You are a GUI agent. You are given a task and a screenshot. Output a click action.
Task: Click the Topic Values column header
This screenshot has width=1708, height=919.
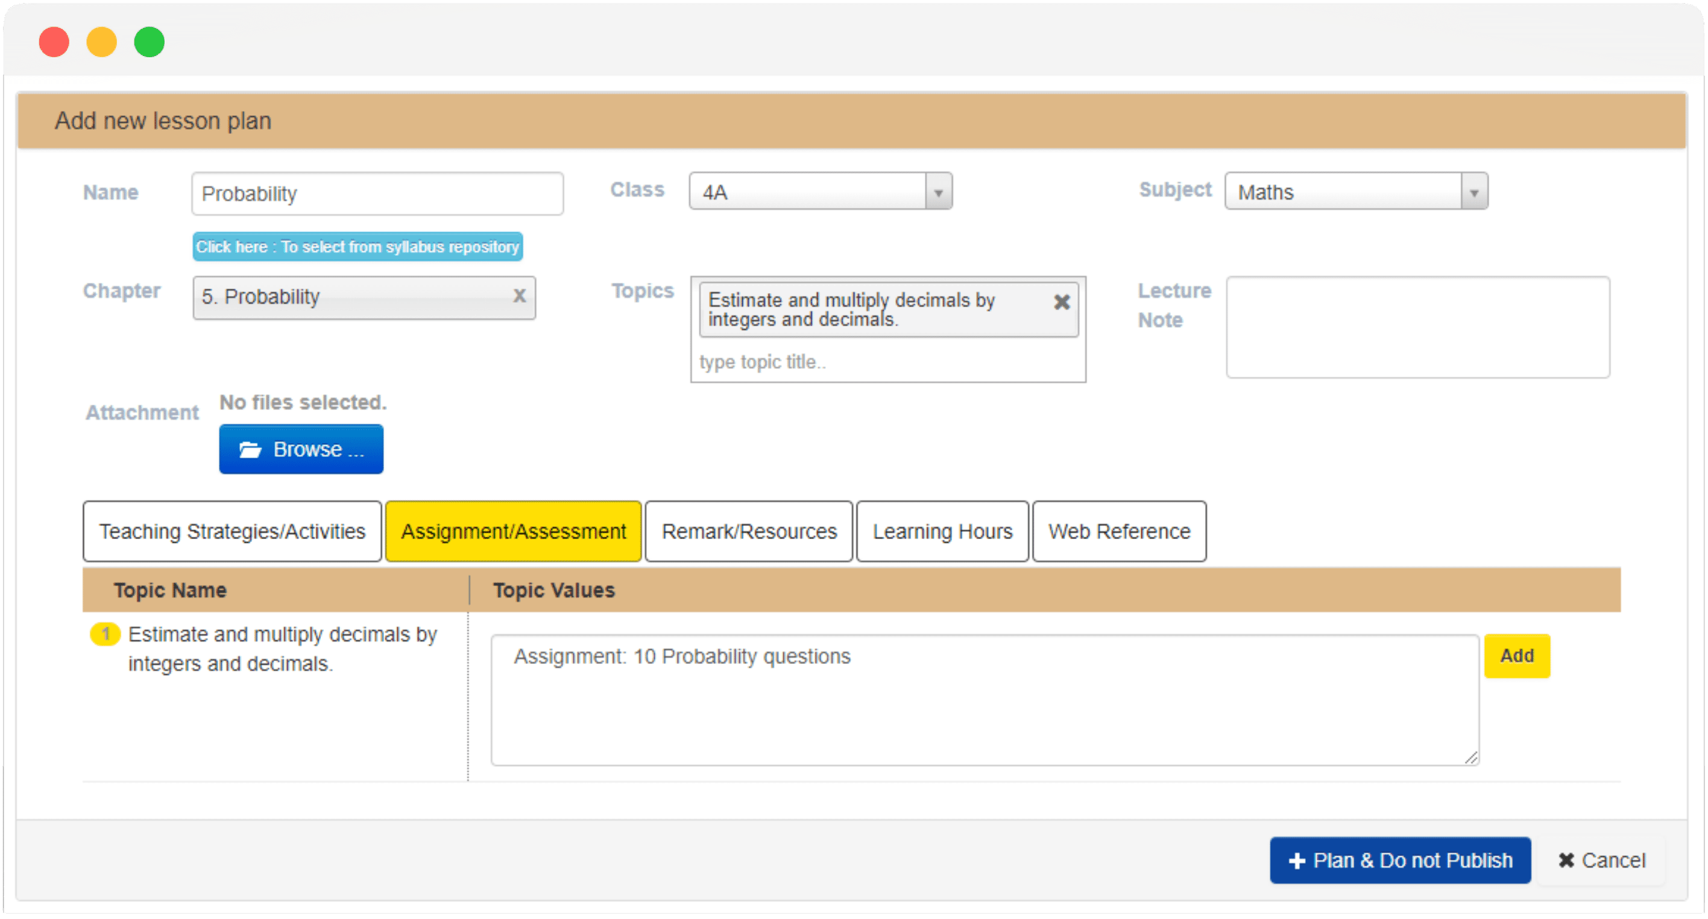pos(553,590)
